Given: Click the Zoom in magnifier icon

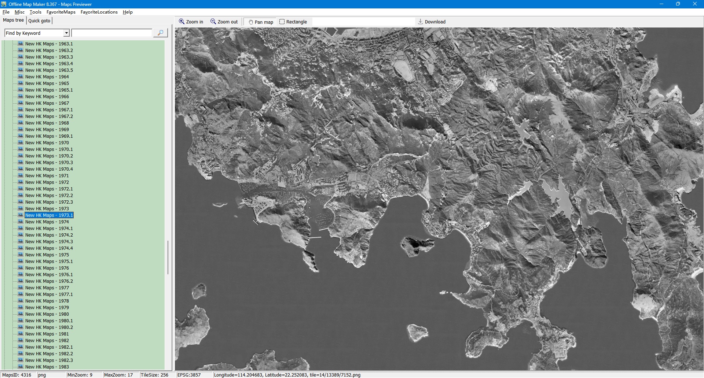Looking at the screenshot, I should pyautogui.click(x=181, y=22).
